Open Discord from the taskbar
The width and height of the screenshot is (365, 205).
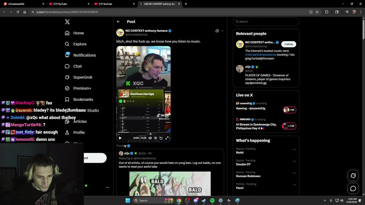pyautogui.click(x=196, y=200)
